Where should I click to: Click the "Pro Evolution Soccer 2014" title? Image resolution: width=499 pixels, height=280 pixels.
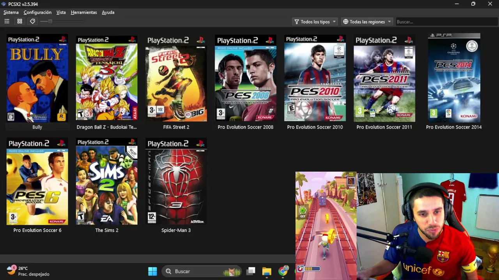tap(454, 127)
